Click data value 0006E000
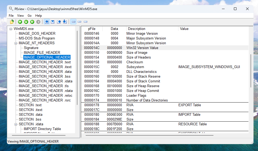This screenshot has height=151, width=258. click(x=115, y=114)
